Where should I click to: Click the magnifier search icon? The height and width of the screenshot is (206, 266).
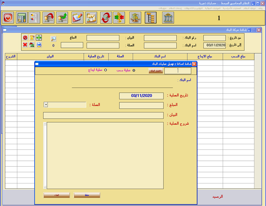pyautogui.click(x=53, y=39)
